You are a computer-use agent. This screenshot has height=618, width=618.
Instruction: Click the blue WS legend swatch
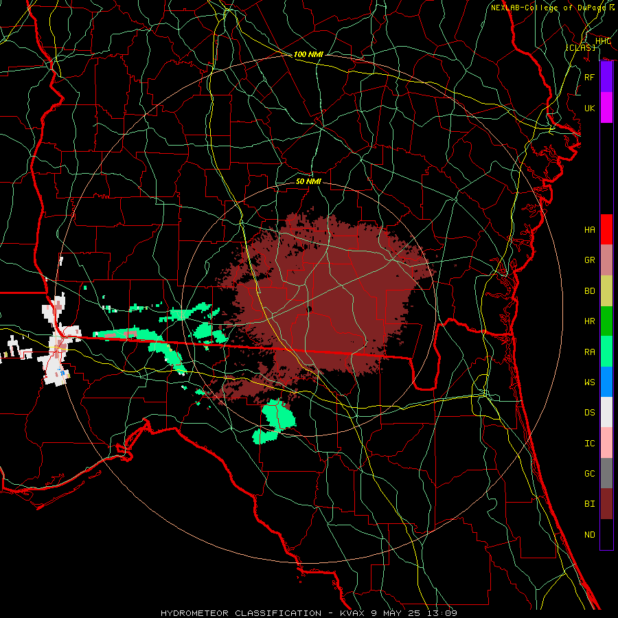point(606,382)
